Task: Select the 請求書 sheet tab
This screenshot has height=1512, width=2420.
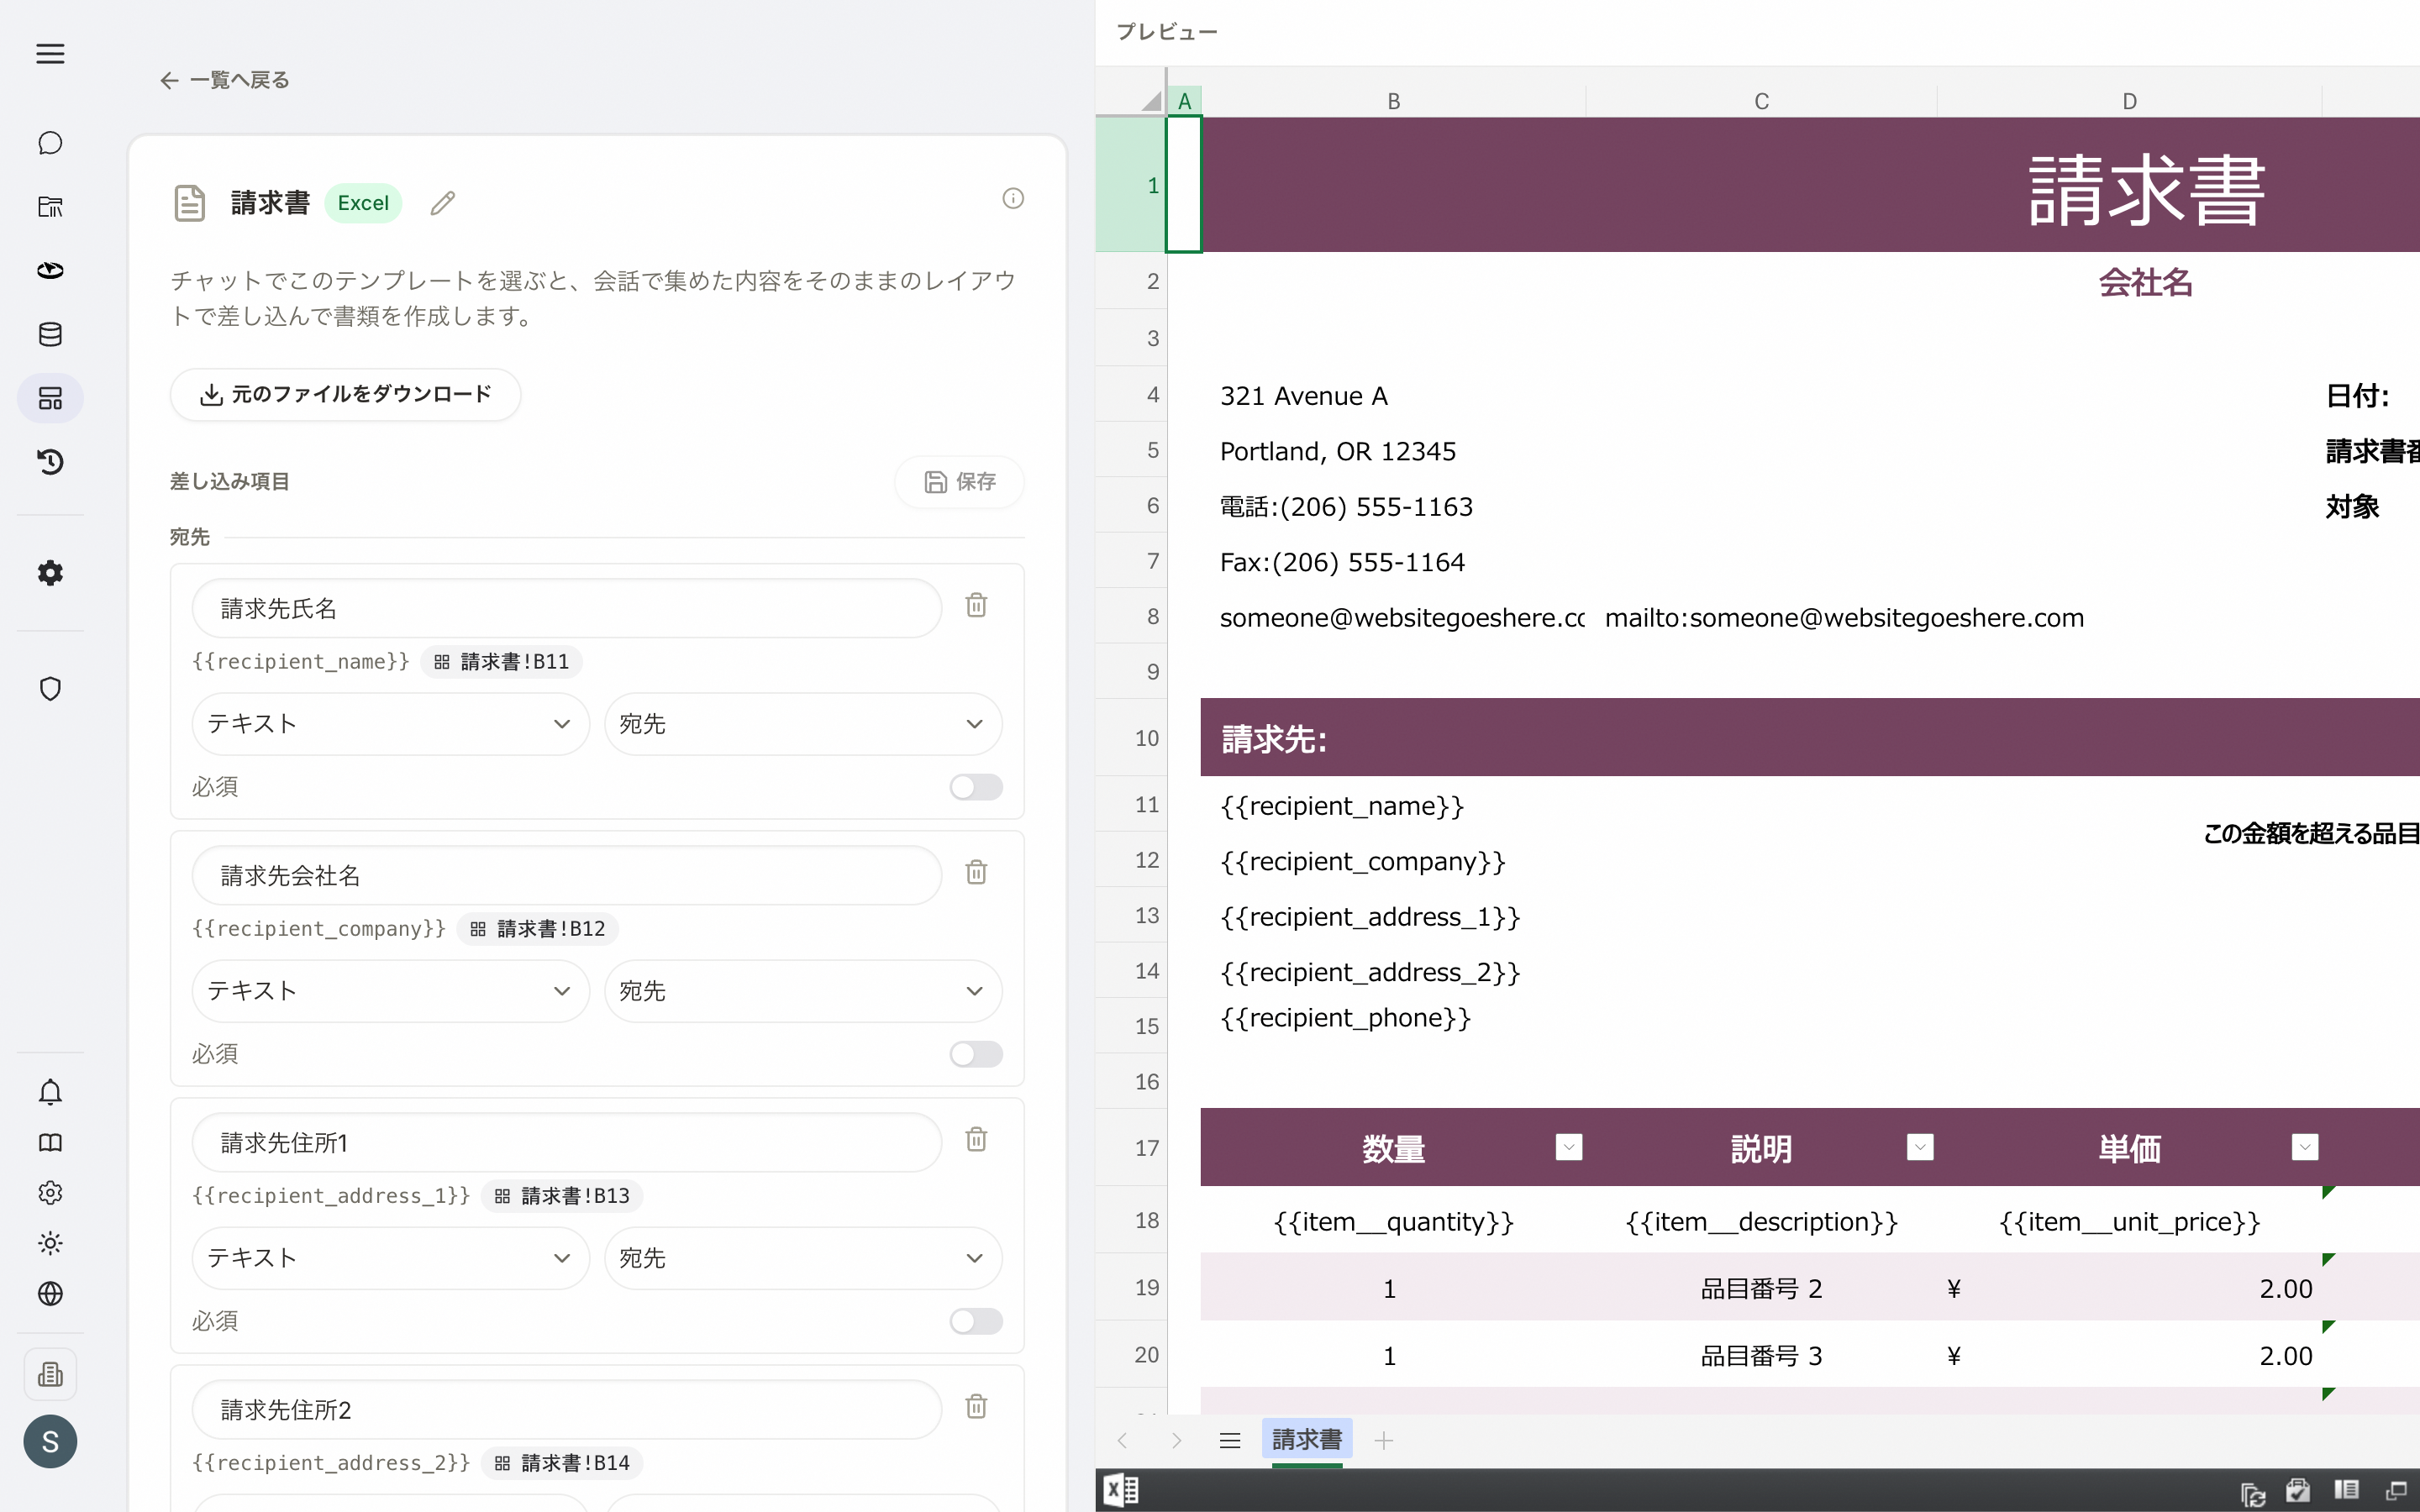Action: pyautogui.click(x=1307, y=1440)
